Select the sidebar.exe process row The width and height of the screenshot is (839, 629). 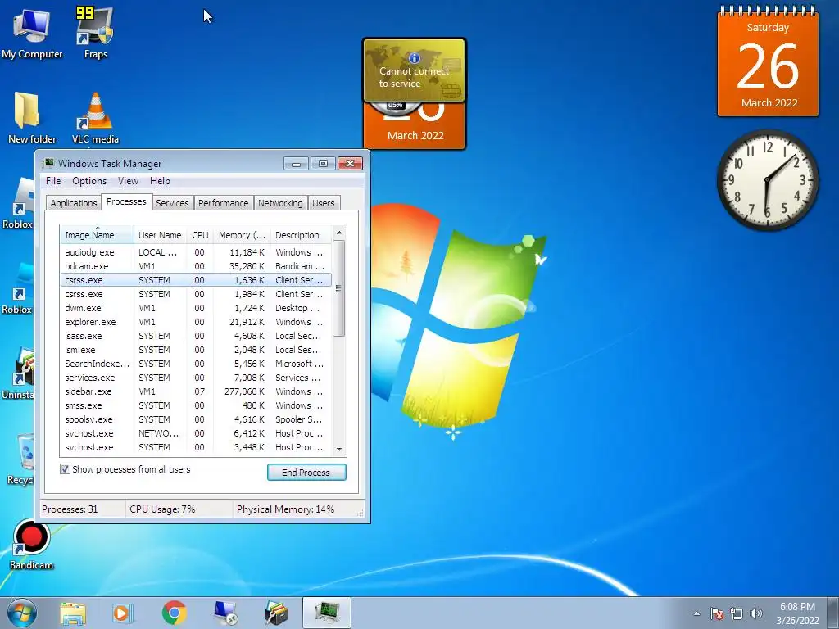point(196,391)
